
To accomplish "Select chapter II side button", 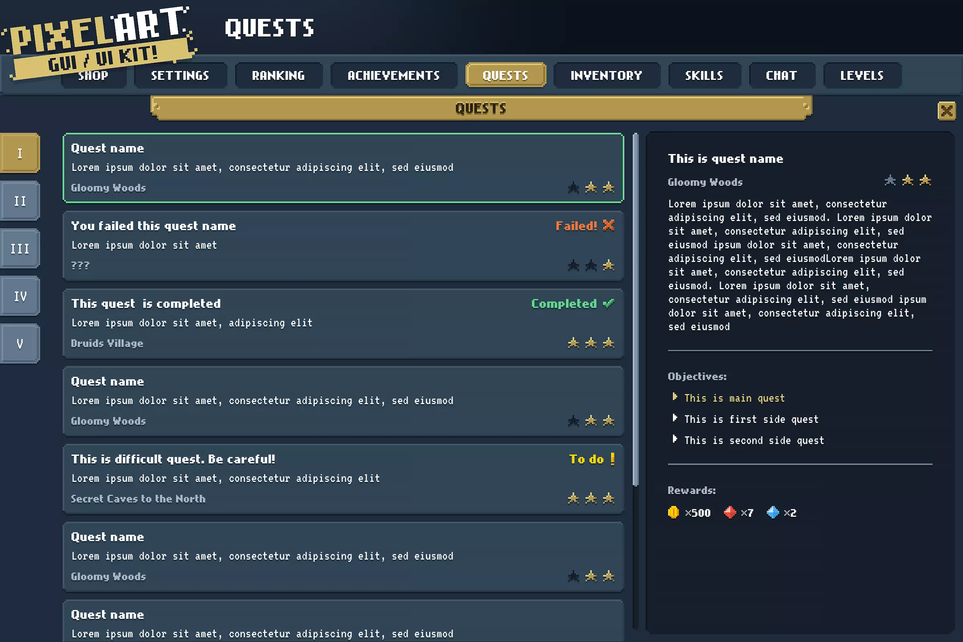I will pos(20,201).
